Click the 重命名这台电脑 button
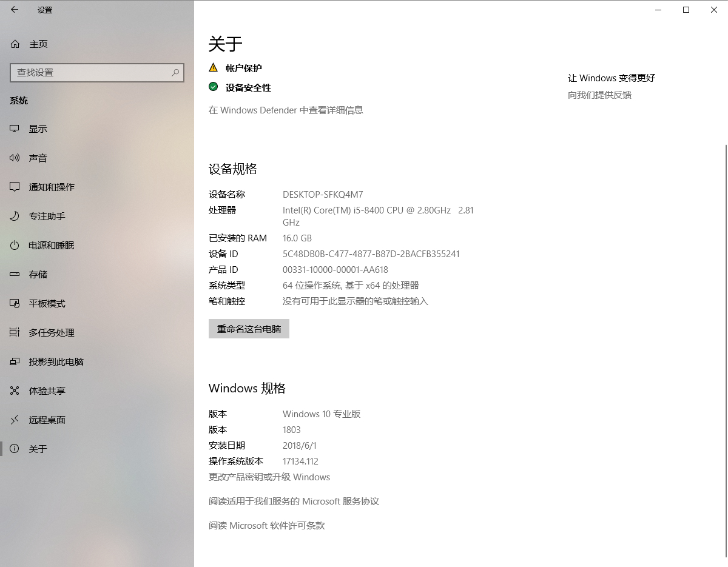 coord(249,329)
